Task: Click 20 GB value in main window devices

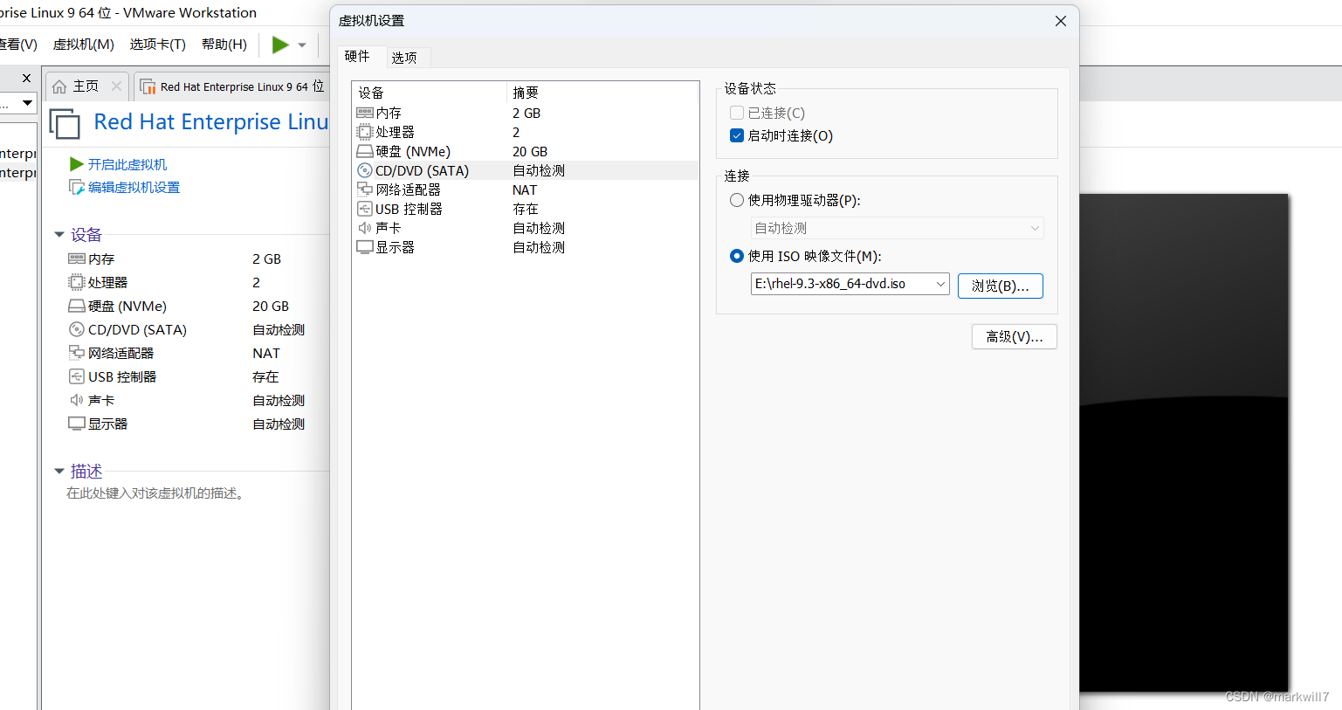Action: coord(271,306)
